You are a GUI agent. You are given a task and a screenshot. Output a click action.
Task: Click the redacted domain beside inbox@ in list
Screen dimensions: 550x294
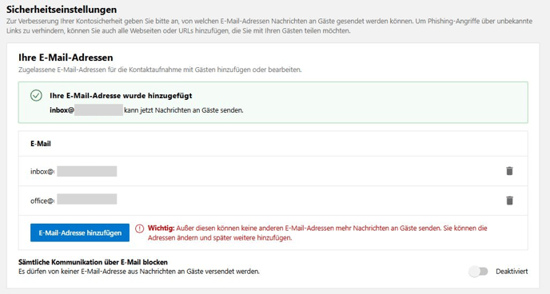click(86, 171)
